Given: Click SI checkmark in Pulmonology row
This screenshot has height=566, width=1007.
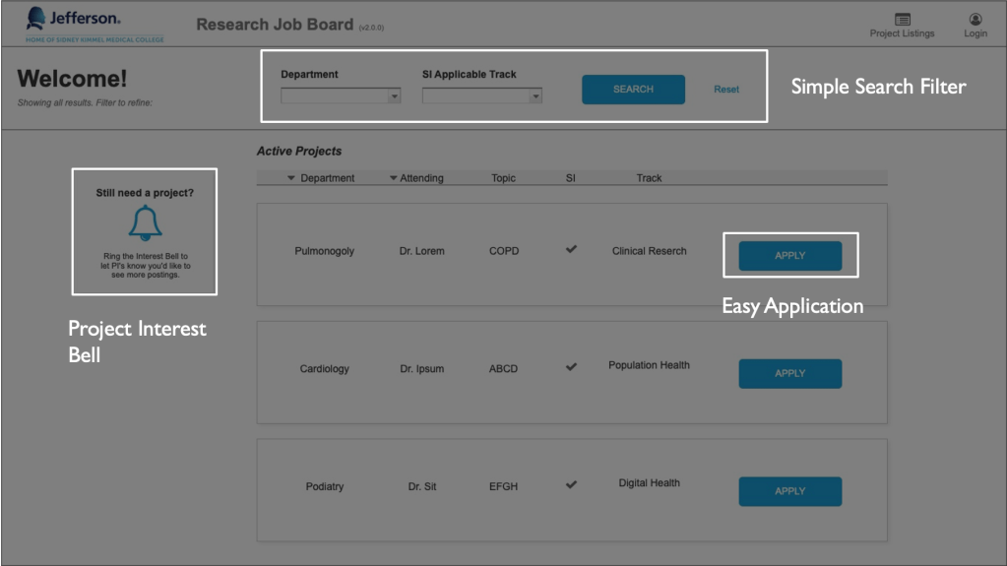Looking at the screenshot, I should pos(571,250).
